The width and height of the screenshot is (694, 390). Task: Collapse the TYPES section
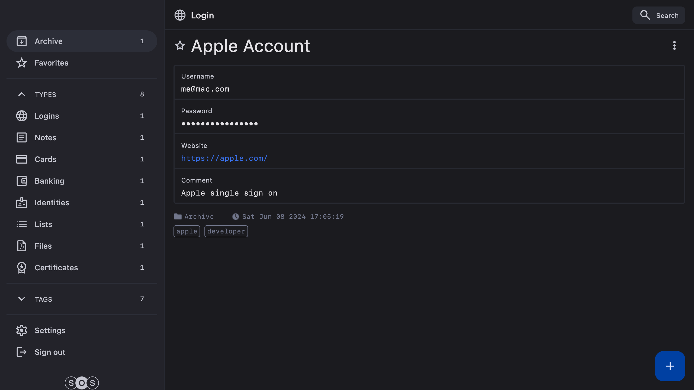[22, 94]
